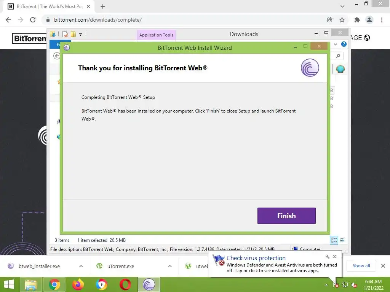Click Explorer back arrow in Downloads window
This screenshot has height=292, width=390.
pyautogui.click(x=57, y=56)
